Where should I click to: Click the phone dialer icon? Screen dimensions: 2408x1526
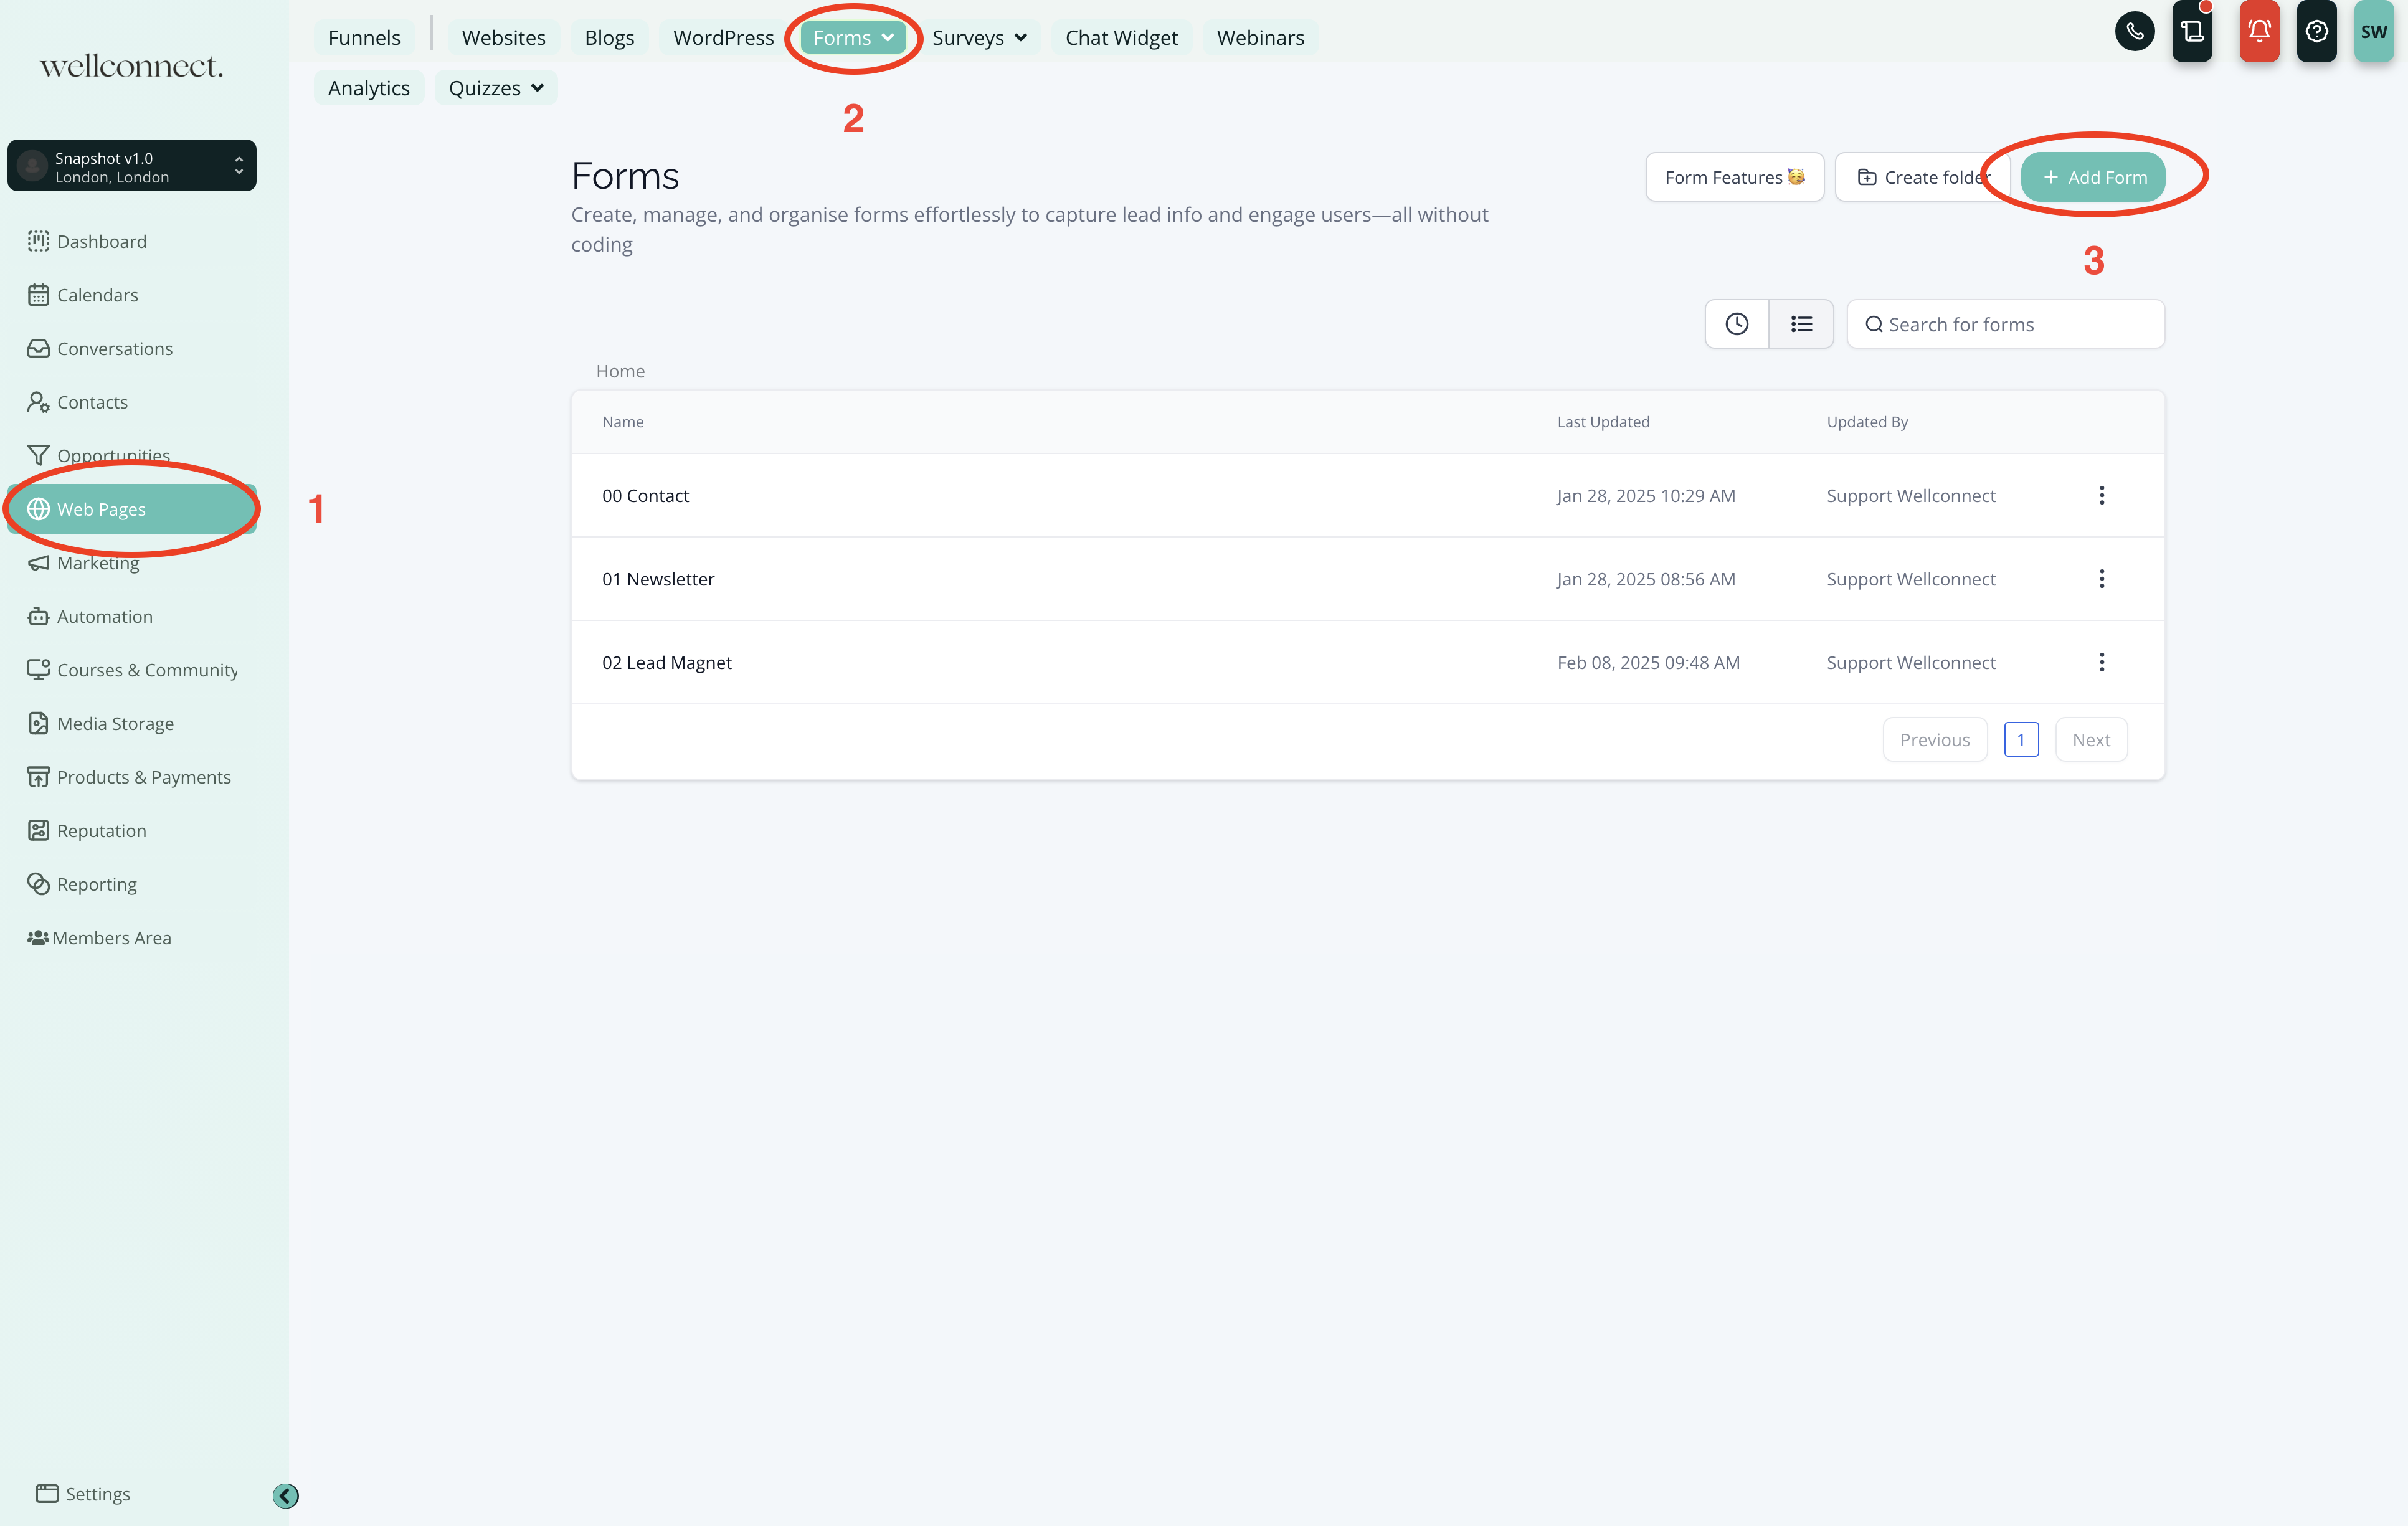coord(2134,32)
